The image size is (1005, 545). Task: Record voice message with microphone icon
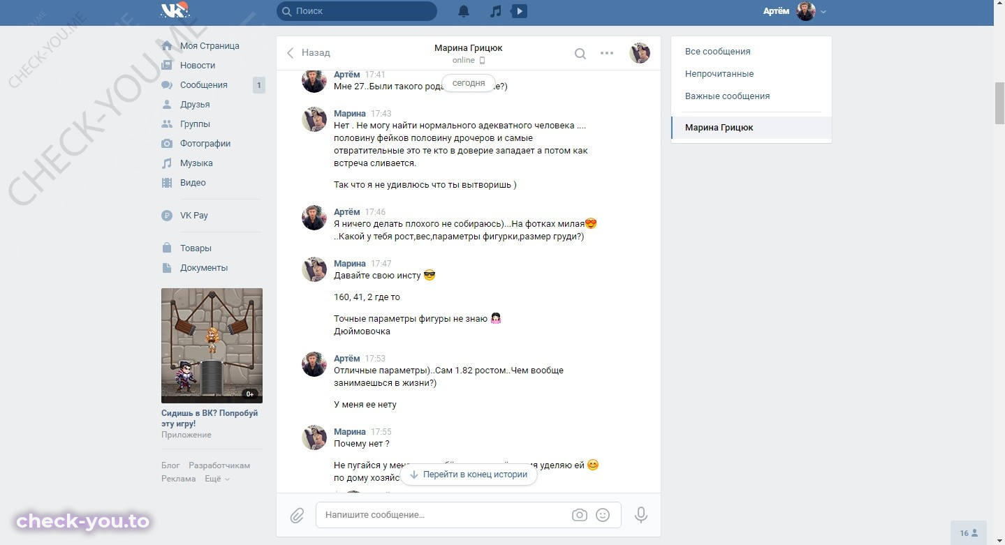click(x=640, y=515)
